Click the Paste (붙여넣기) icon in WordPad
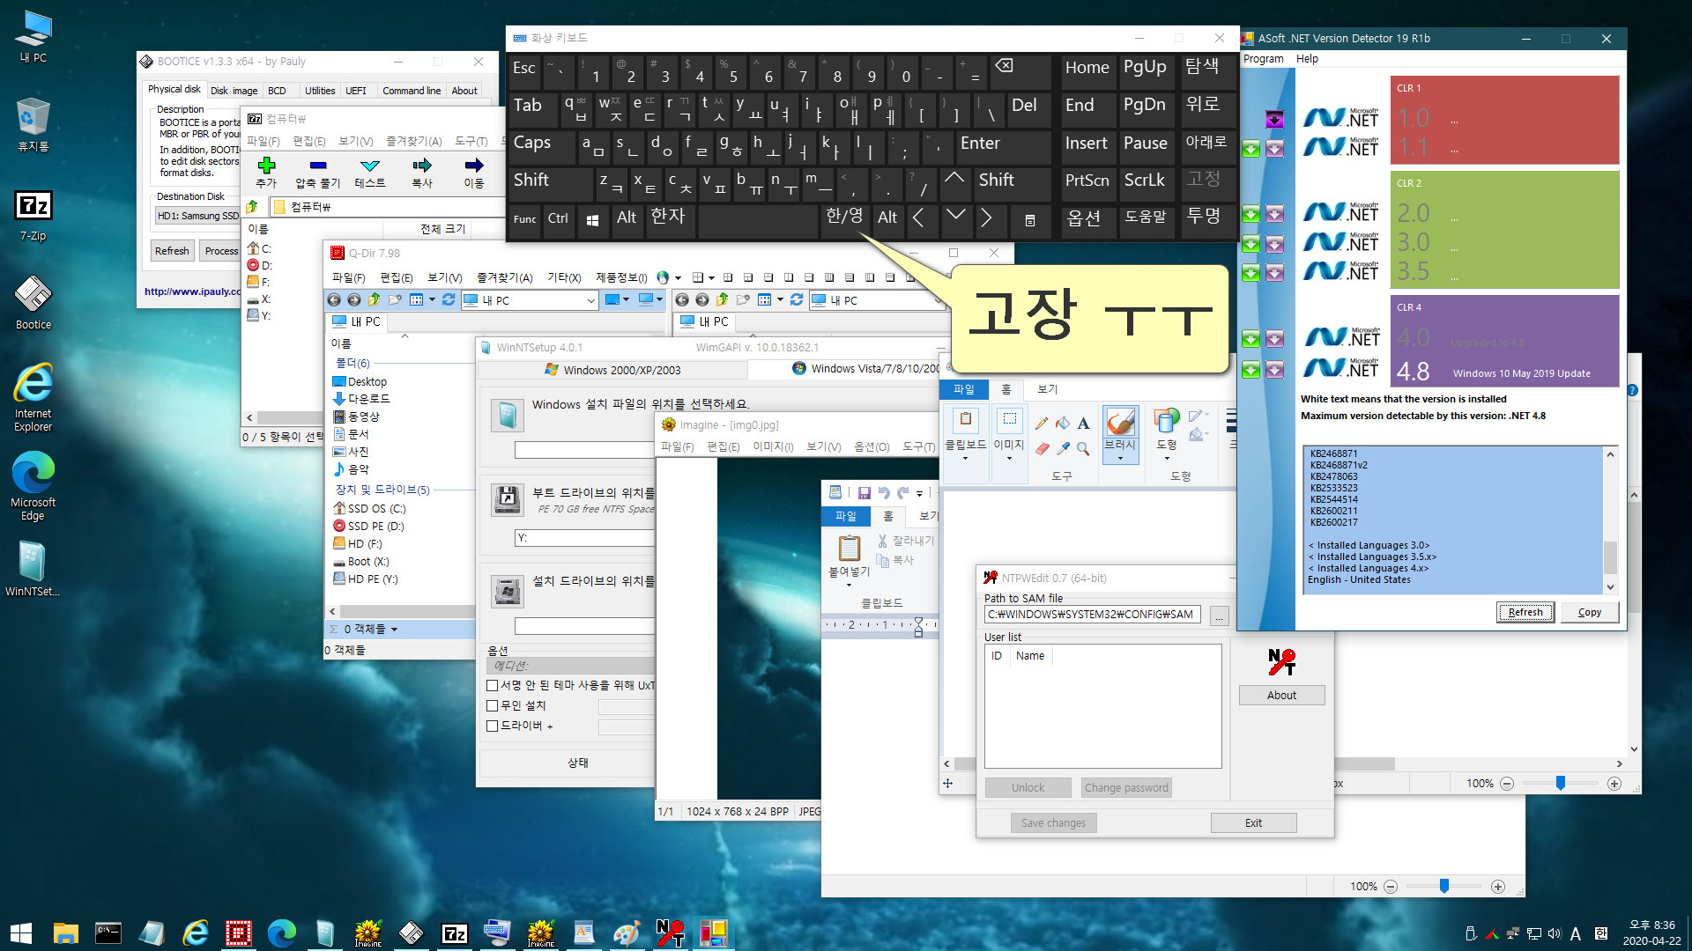 coord(850,549)
